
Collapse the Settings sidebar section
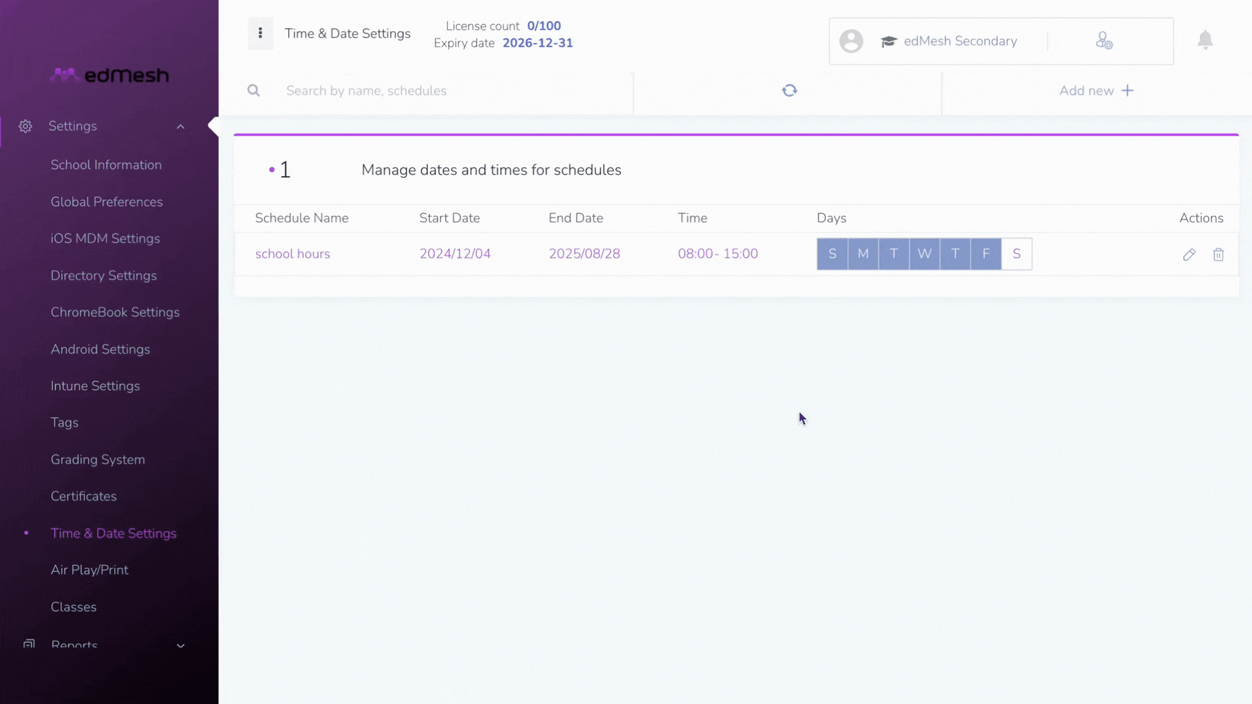pyautogui.click(x=181, y=126)
